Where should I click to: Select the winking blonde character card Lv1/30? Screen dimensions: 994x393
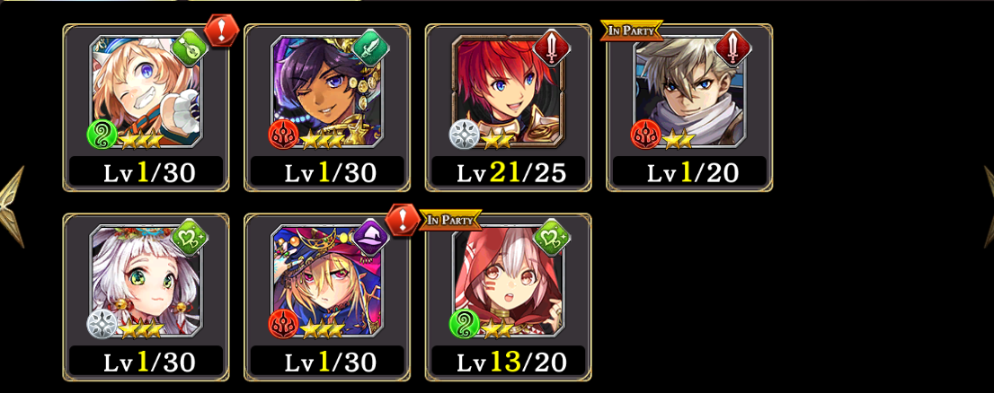click(146, 108)
